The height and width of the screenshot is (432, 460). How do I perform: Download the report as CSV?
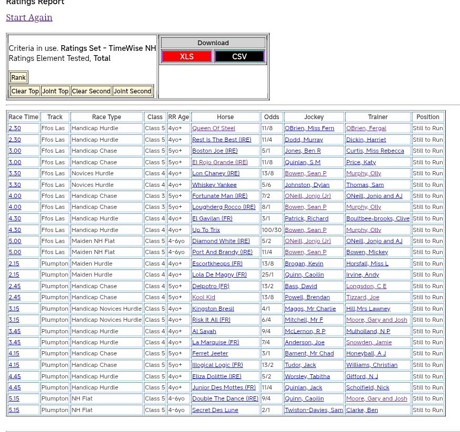pyautogui.click(x=239, y=57)
